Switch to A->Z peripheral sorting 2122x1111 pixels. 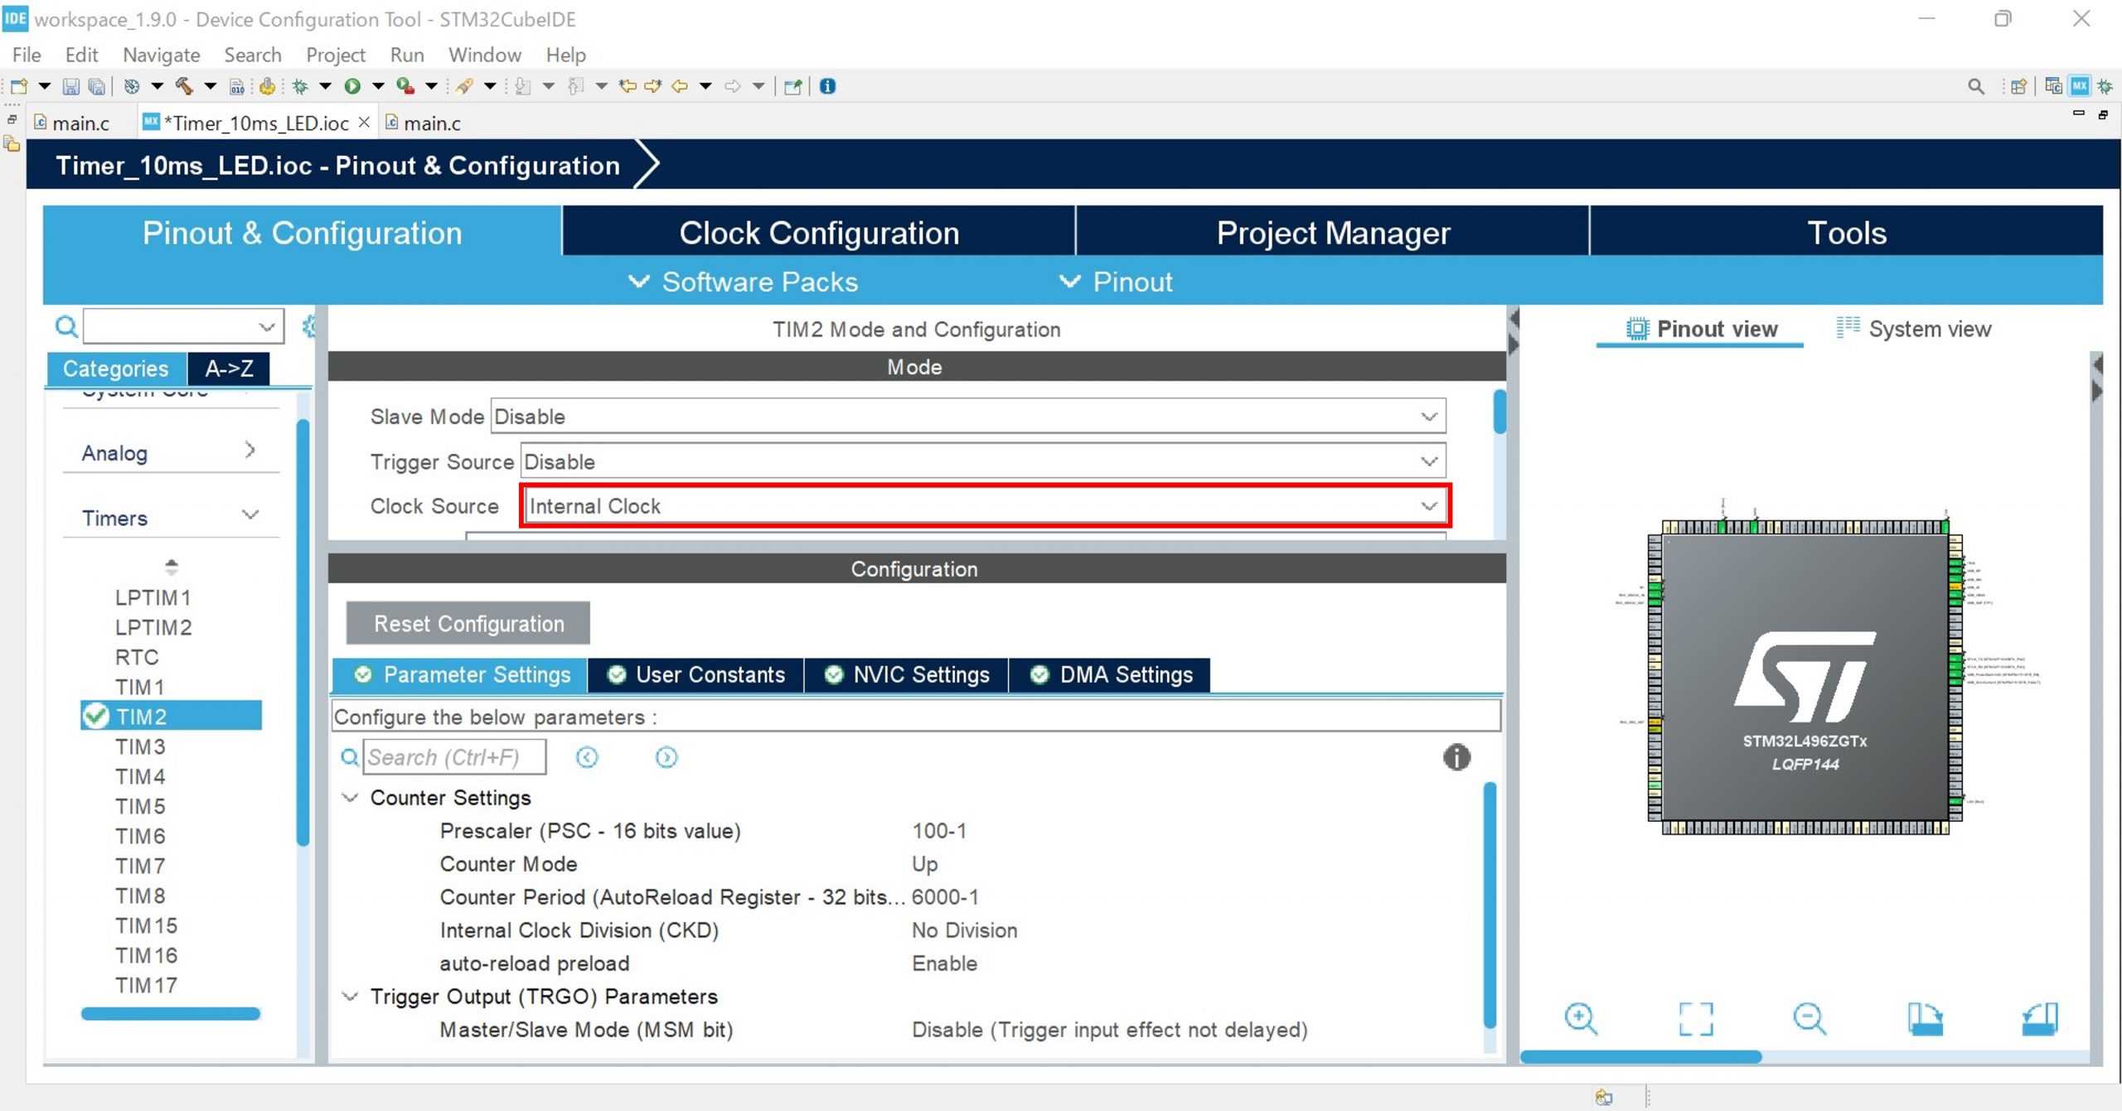tap(229, 368)
